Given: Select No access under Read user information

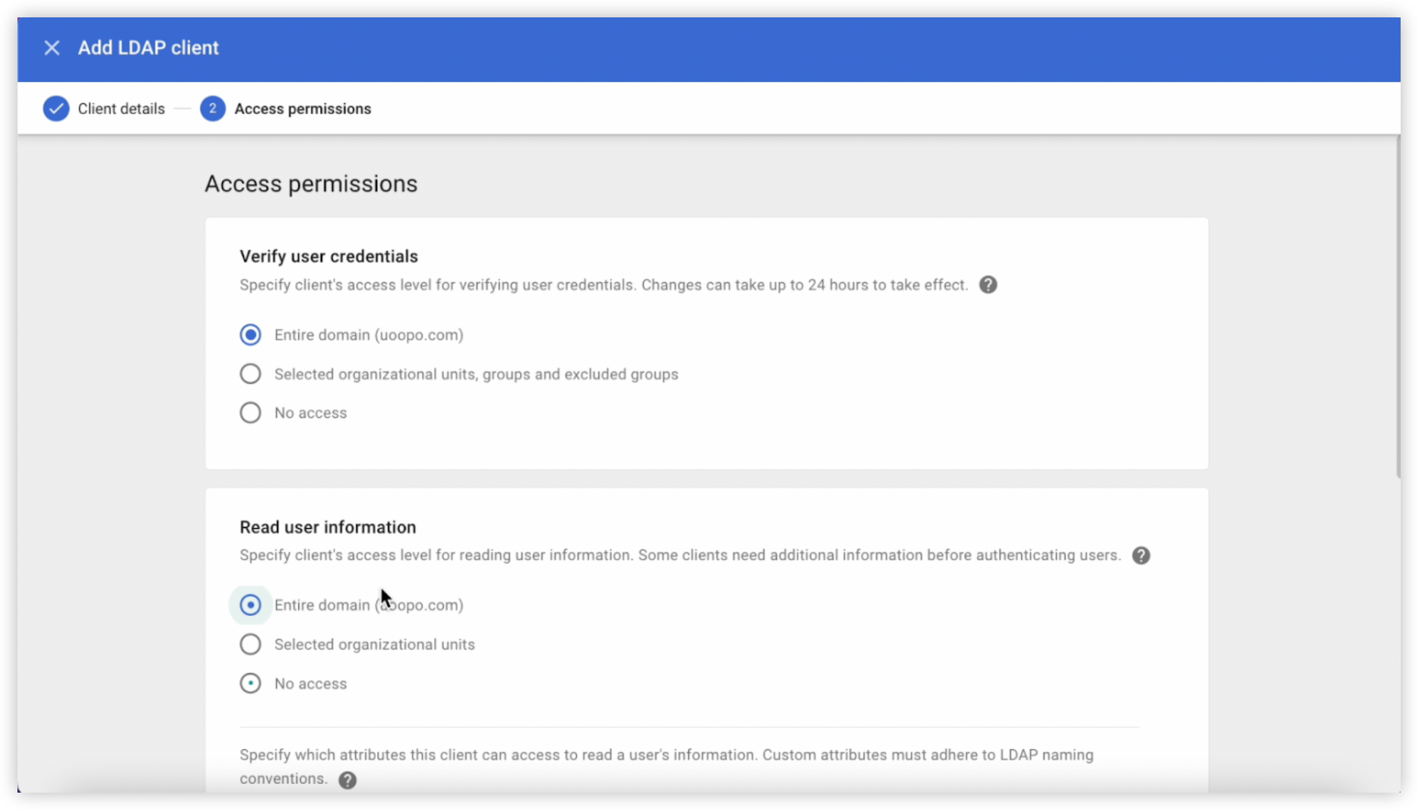Looking at the screenshot, I should coord(250,684).
